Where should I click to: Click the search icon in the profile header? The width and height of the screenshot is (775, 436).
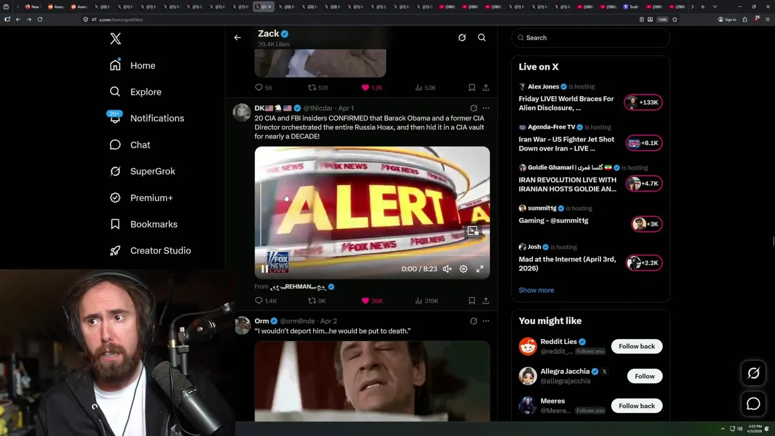(482, 38)
